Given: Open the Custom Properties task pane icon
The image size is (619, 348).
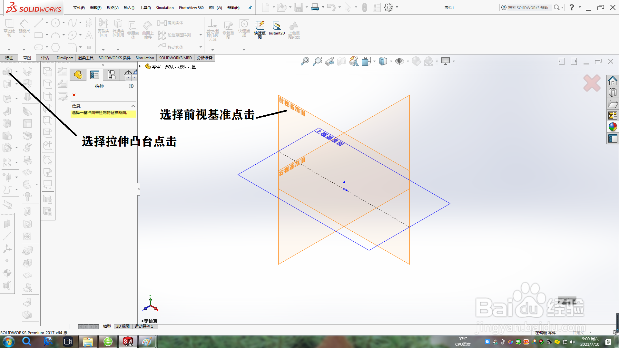Looking at the screenshot, I should click(x=613, y=139).
